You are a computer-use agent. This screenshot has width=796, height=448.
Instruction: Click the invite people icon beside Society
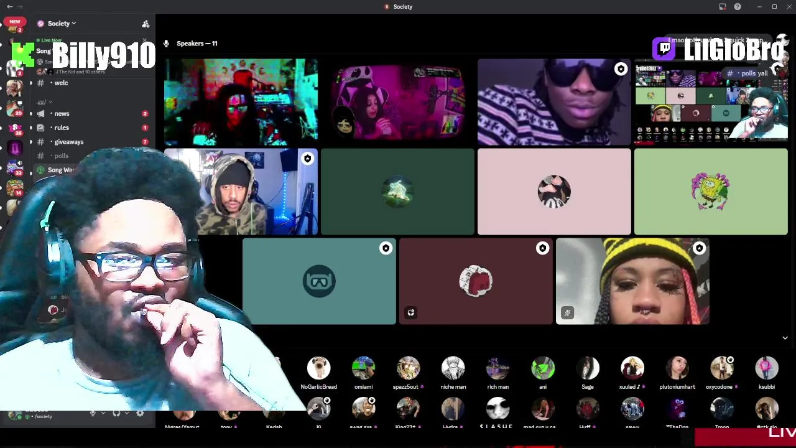click(146, 24)
